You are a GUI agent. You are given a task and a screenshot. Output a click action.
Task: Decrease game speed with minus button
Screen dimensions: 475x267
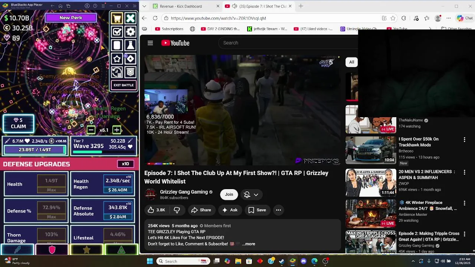coord(91,130)
